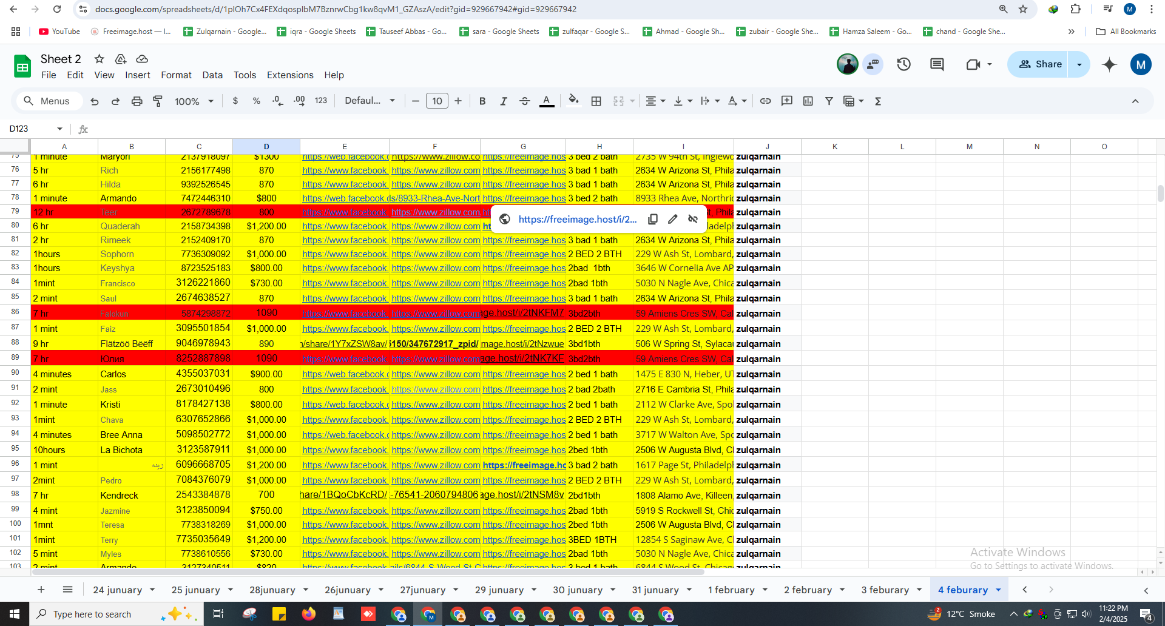Toggle Italic formatting
This screenshot has height=626, width=1165.
tap(504, 101)
